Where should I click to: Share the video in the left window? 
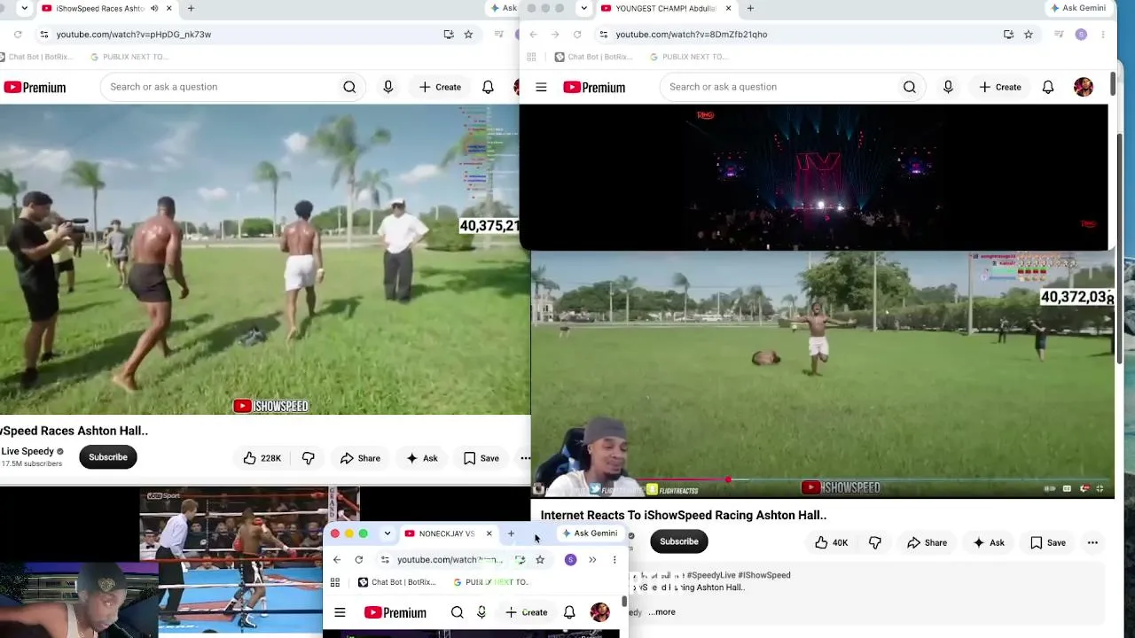tap(360, 458)
